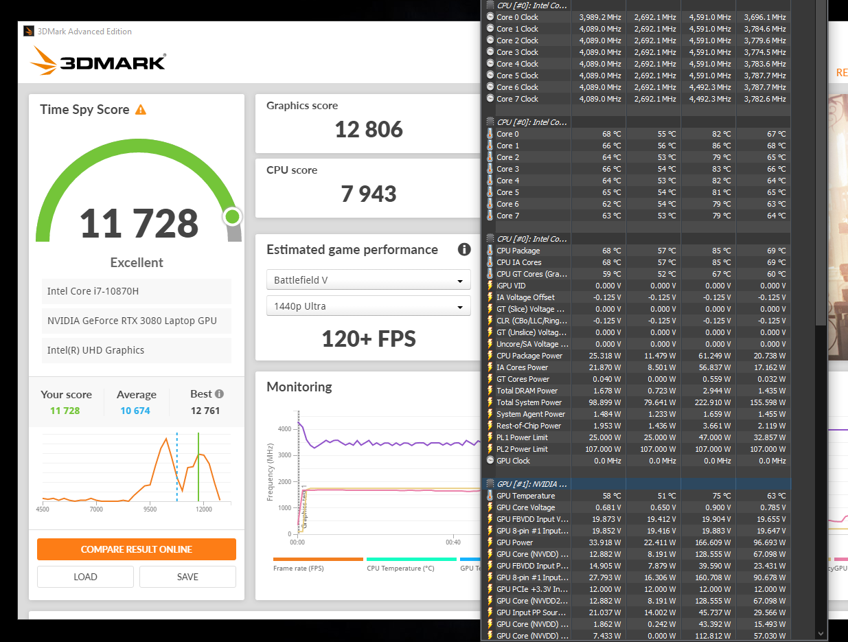Click the lightning icon for GPU Core Voltage
Viewport: 848px width, 642px height.
(490, 507)
